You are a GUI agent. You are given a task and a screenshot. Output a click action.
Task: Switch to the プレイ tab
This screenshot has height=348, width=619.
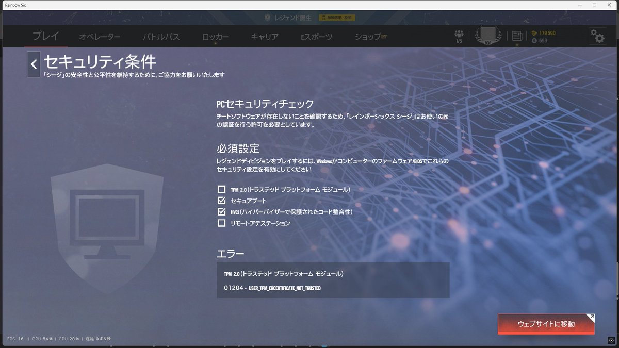46,36
